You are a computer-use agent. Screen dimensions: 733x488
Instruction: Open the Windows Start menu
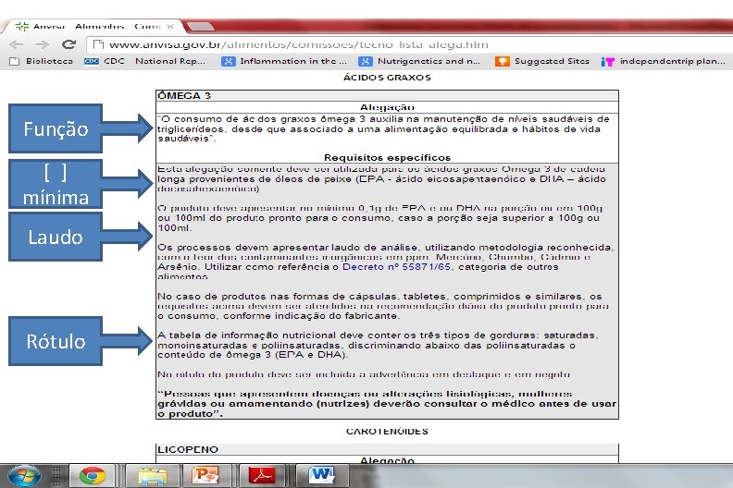(x=24, y=476)
